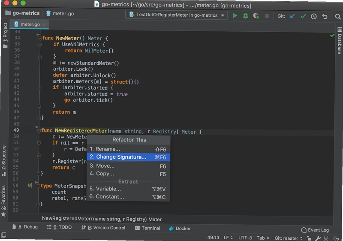
Task: Click go-metrics in the breadcrumb bar
Action: [x=23, y=13]
